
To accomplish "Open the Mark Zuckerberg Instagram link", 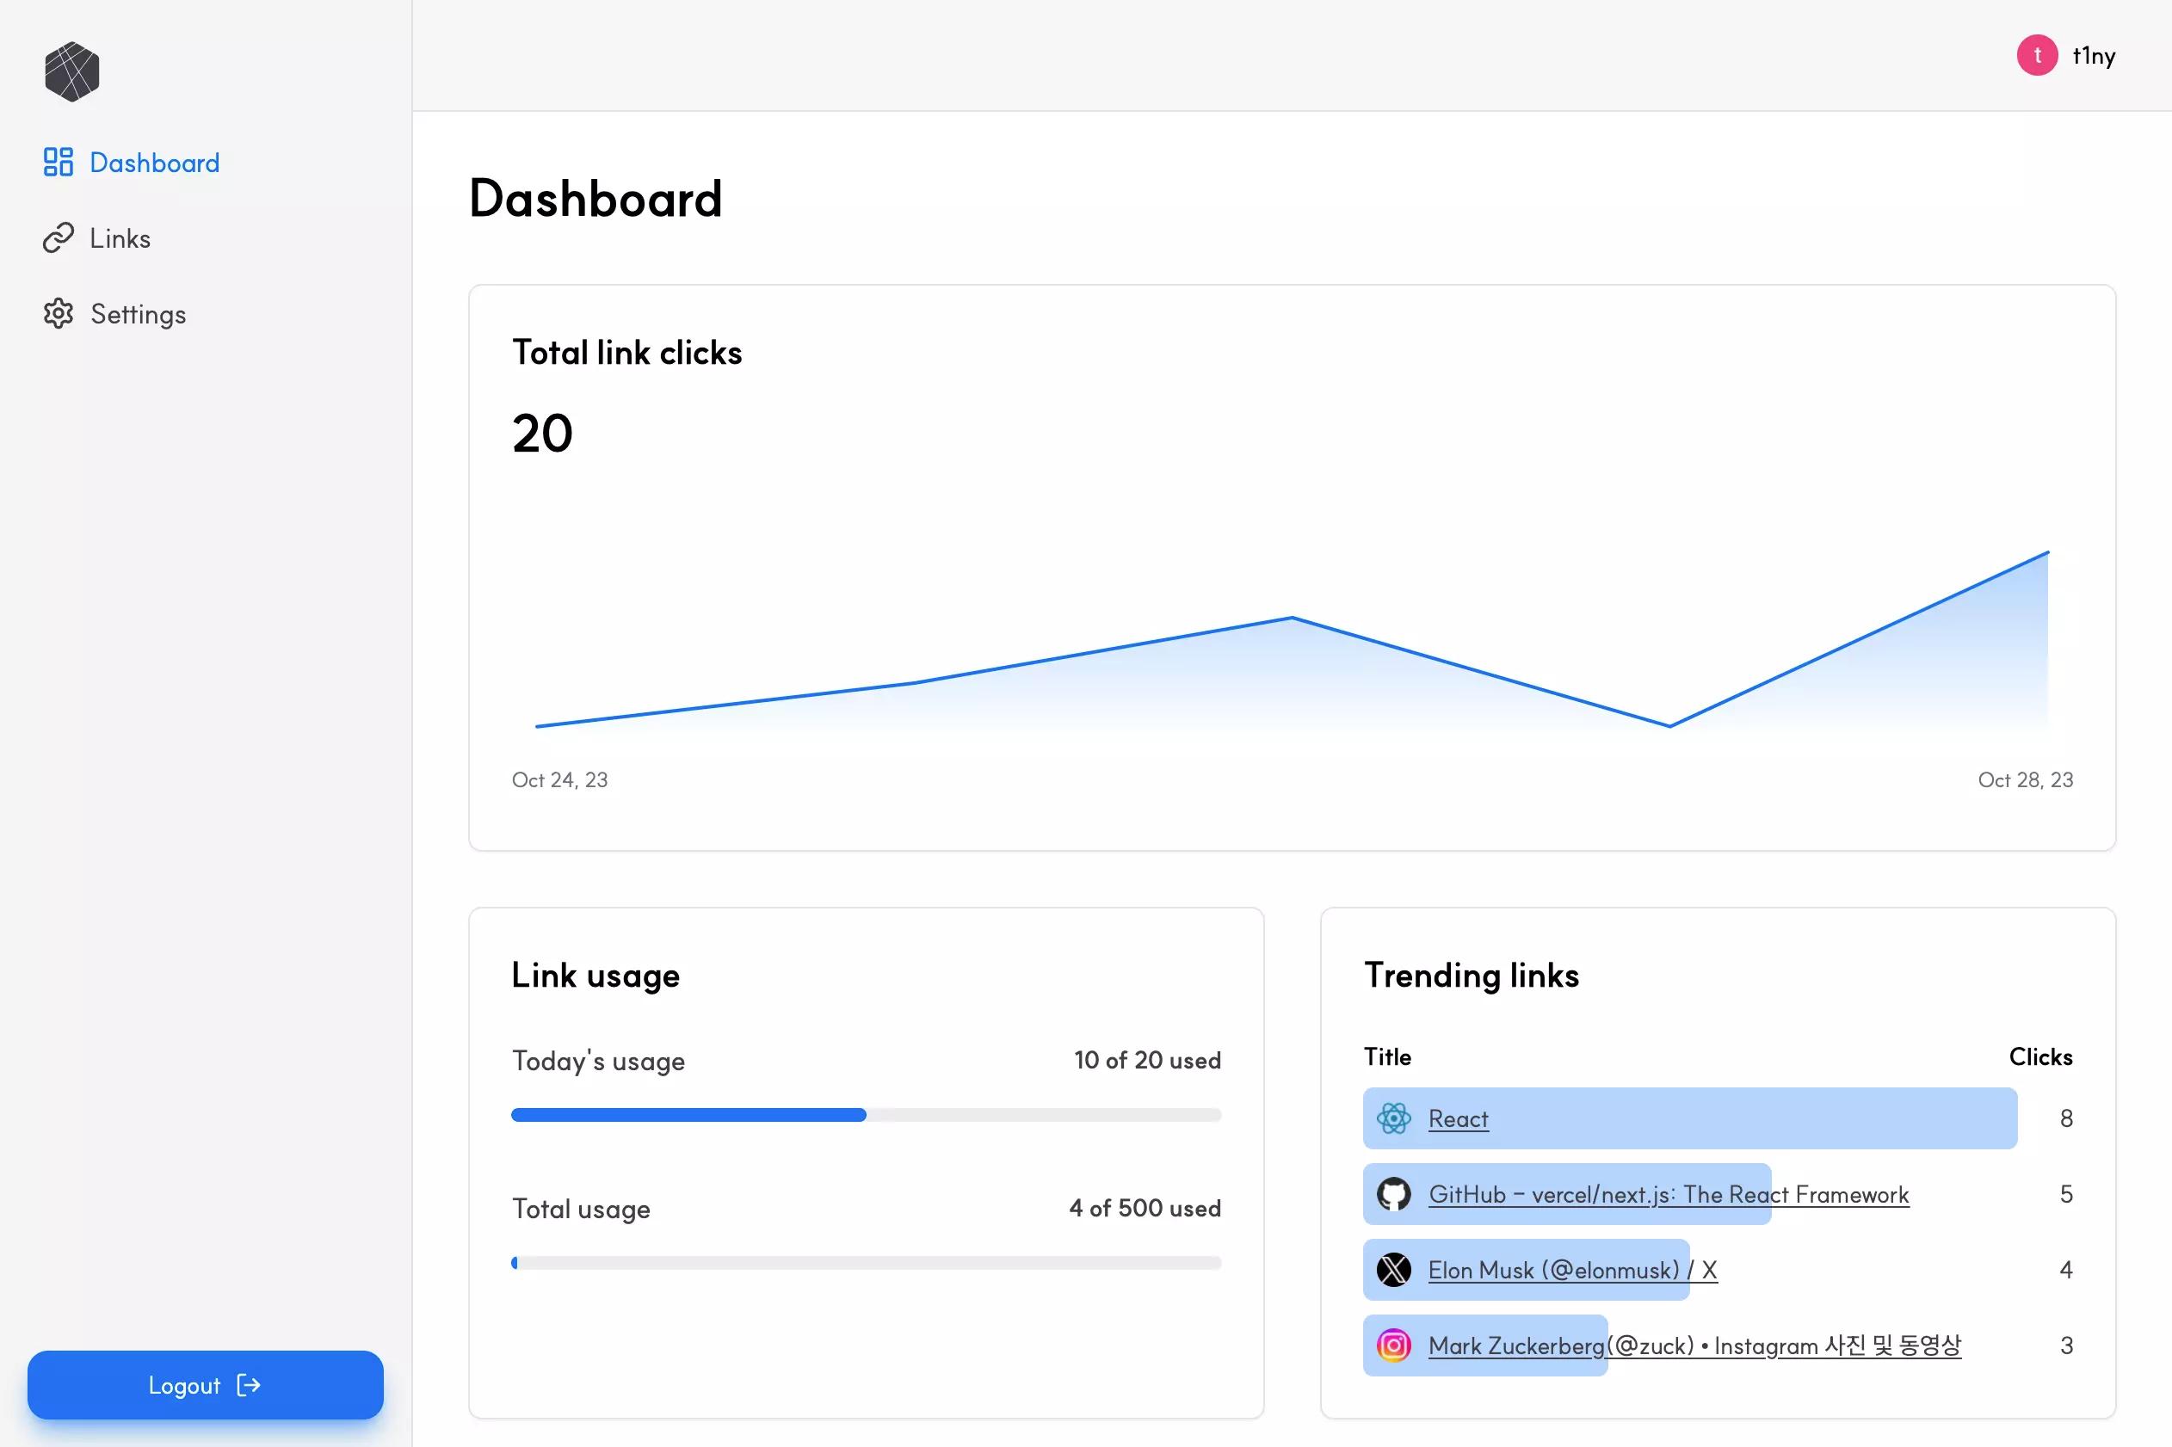I will coord(1694,1345).
